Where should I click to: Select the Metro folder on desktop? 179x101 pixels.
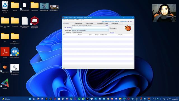tap(15, 38)
